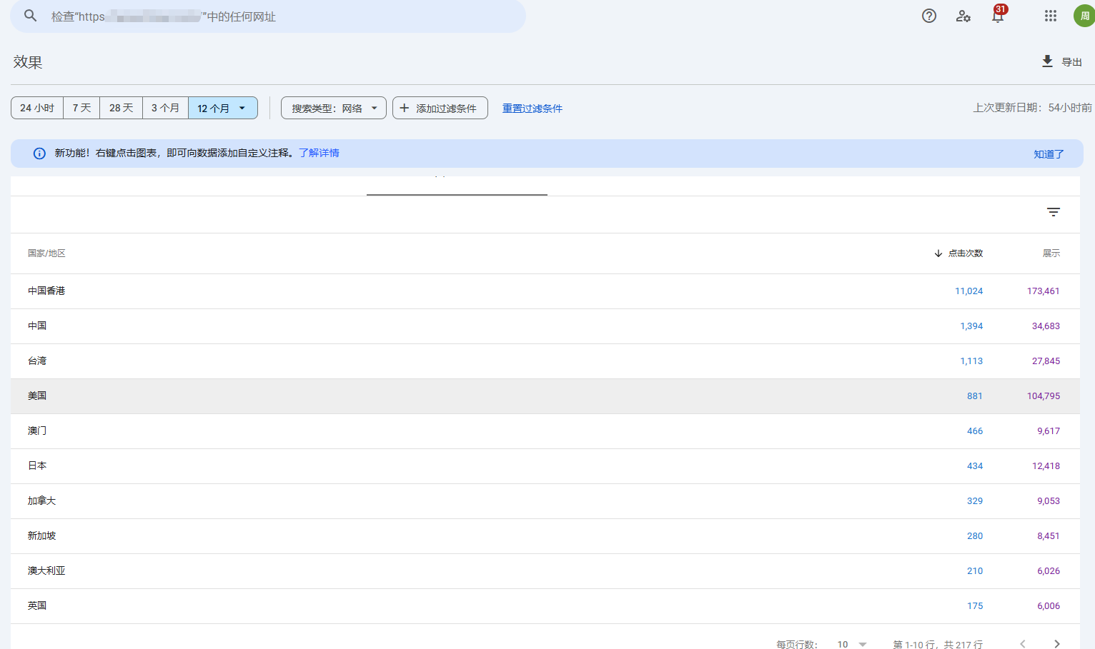Sort by the 点击次数 column header

(964, 253)
